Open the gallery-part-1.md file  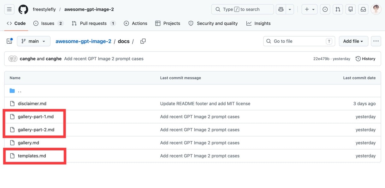pos(35,117)
